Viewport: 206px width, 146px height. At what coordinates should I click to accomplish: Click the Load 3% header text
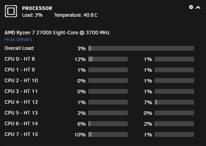click(32, 15)
